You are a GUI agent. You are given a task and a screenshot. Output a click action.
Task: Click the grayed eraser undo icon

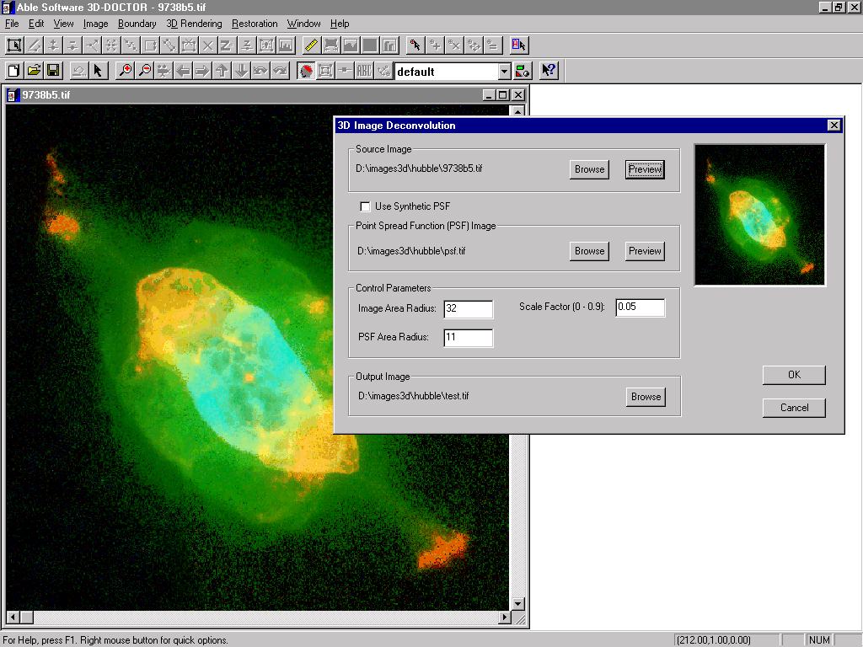78,71
